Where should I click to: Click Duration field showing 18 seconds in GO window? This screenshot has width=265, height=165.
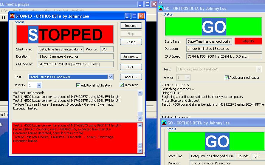(224, 49)
